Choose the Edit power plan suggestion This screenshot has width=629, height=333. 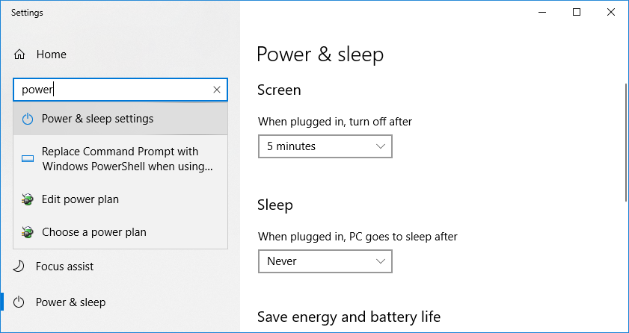tap(80, 199)
